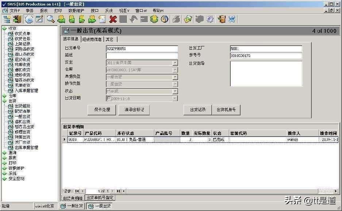Collapse the 出货 tree group
Viewport: 342px width, 211px height.
coord(4,101)
